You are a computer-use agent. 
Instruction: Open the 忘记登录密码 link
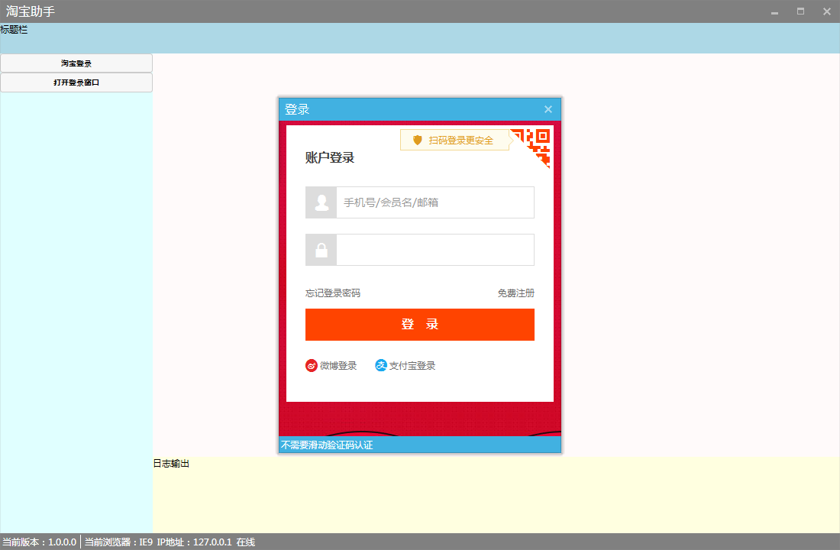coord(333,293)
